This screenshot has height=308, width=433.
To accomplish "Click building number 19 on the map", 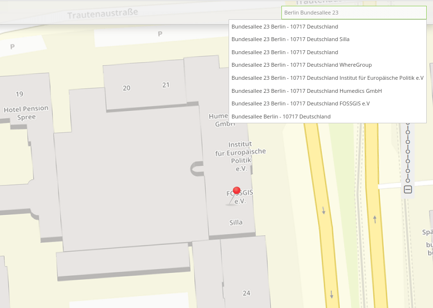I will (19, 94).
